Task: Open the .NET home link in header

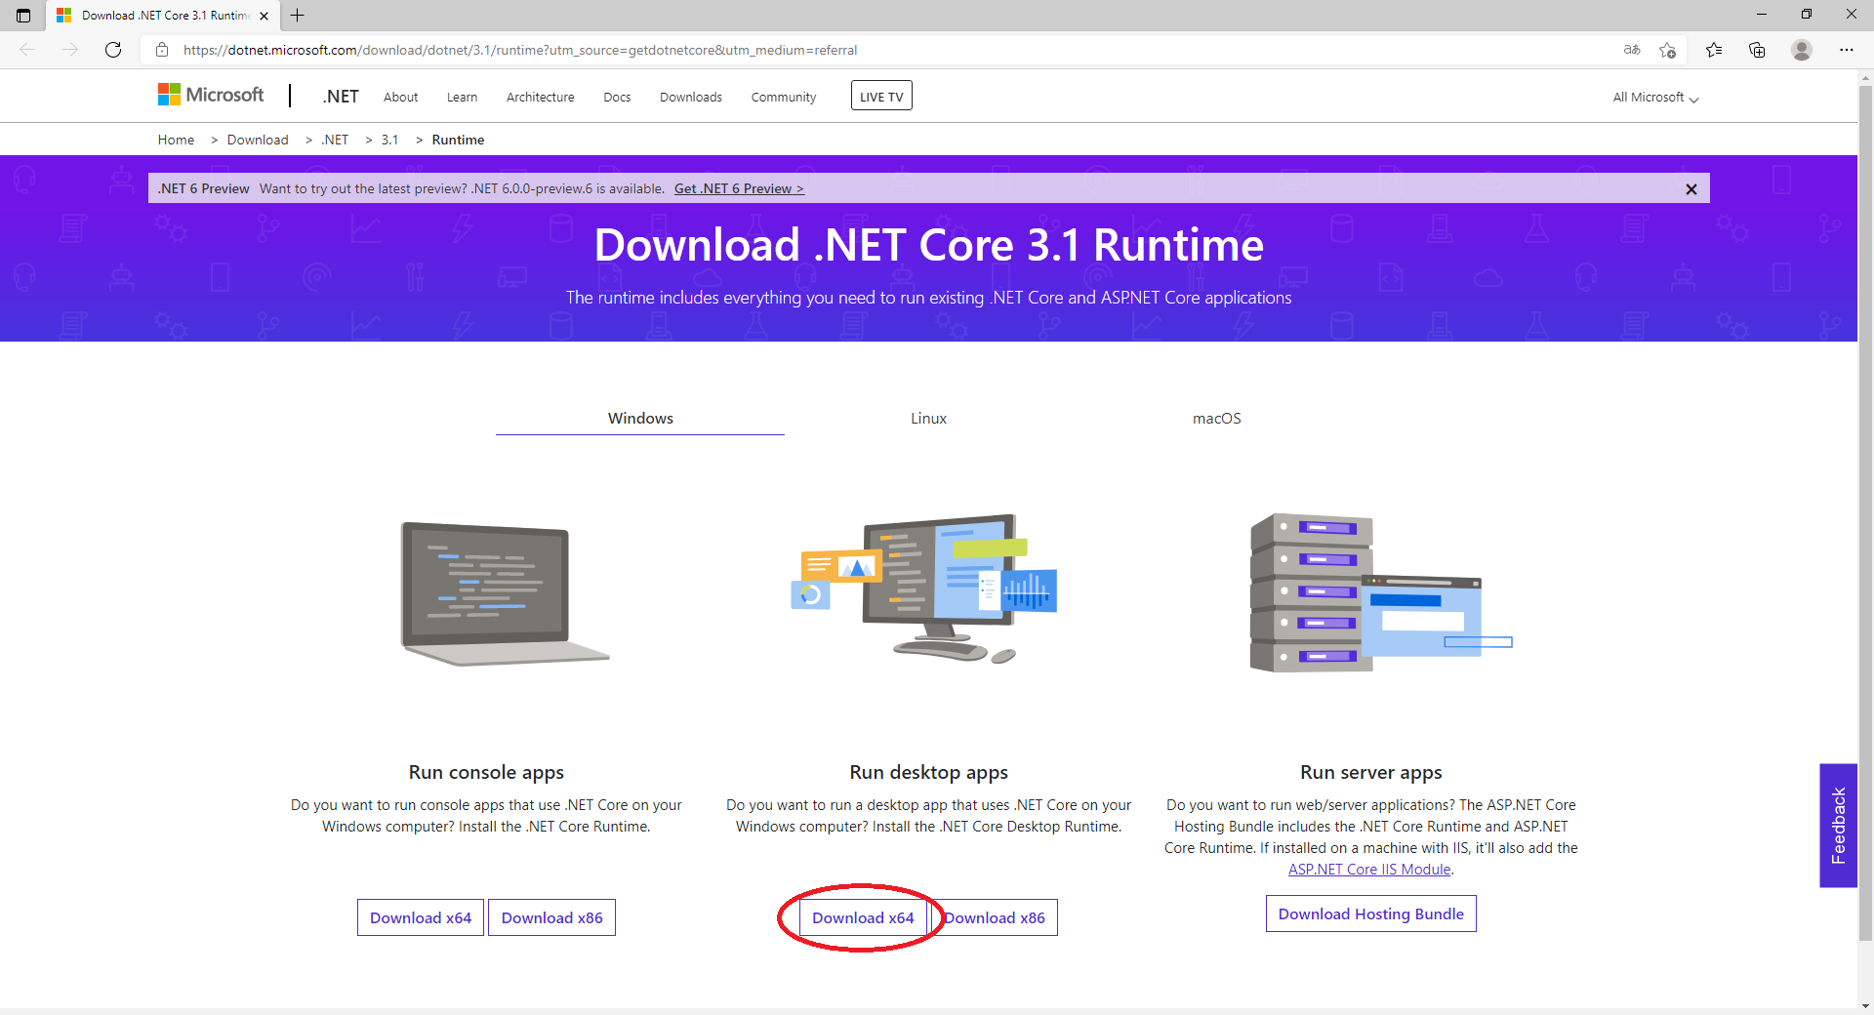Action: click(x=341, y=97)
